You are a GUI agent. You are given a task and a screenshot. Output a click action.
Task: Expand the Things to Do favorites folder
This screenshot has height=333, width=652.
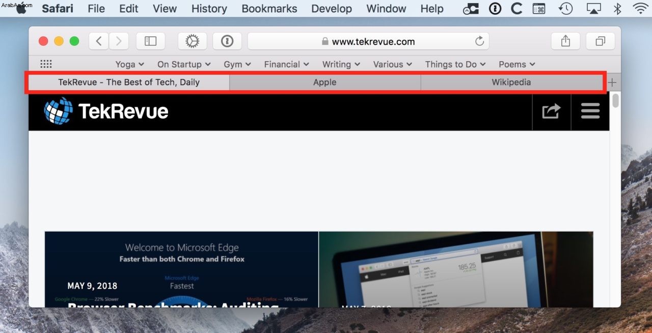coord(455,64)
